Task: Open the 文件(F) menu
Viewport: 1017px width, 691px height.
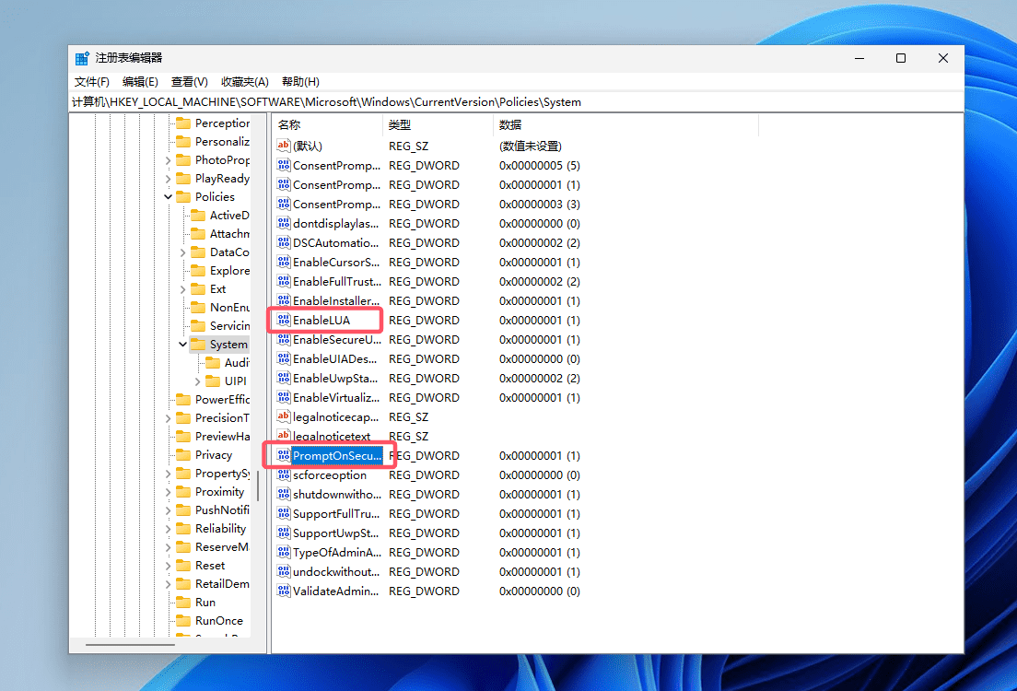Action: tap(91, 82)
